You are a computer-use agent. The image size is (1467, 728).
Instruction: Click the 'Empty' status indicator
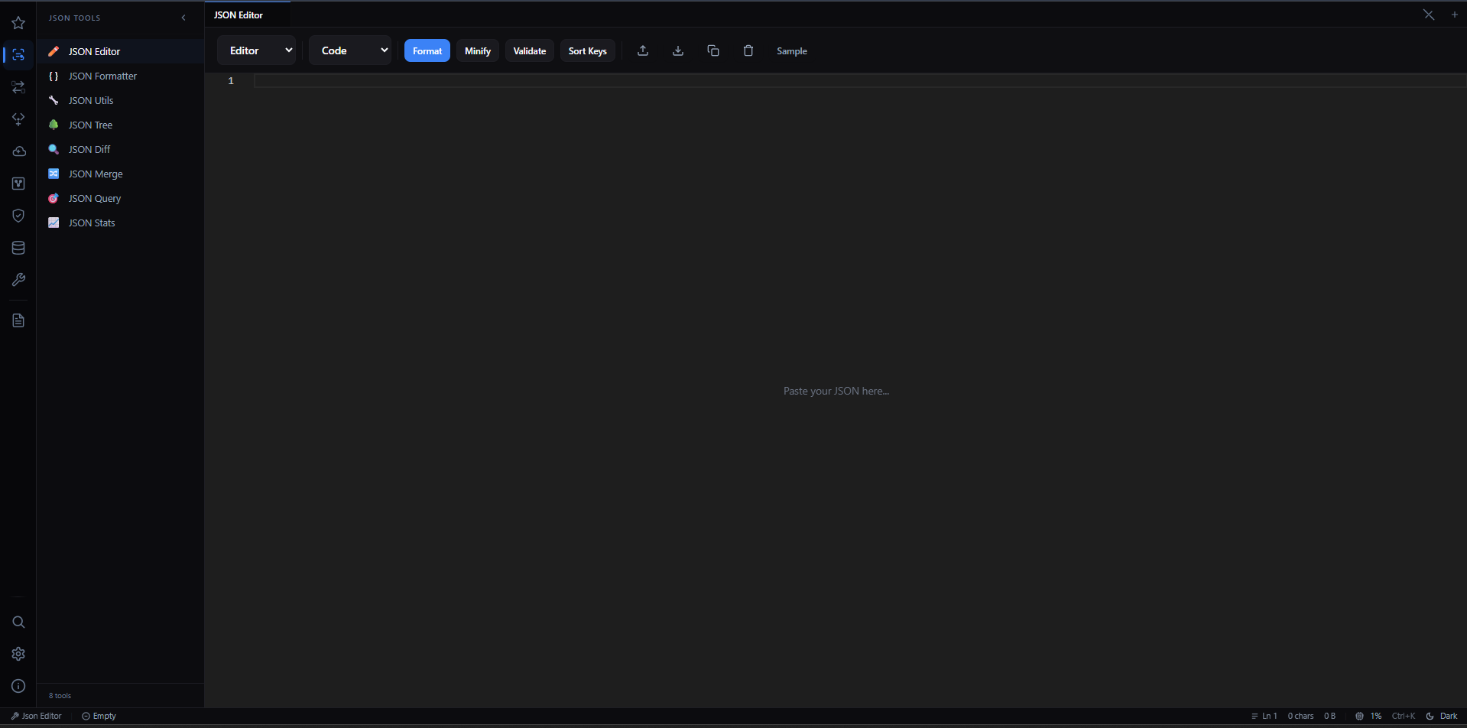pos(99,716)
